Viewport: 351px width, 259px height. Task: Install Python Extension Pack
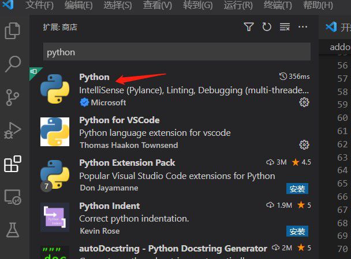(297, 189)
